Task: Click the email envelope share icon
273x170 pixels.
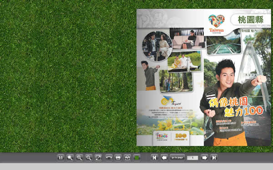Action: 127,158
